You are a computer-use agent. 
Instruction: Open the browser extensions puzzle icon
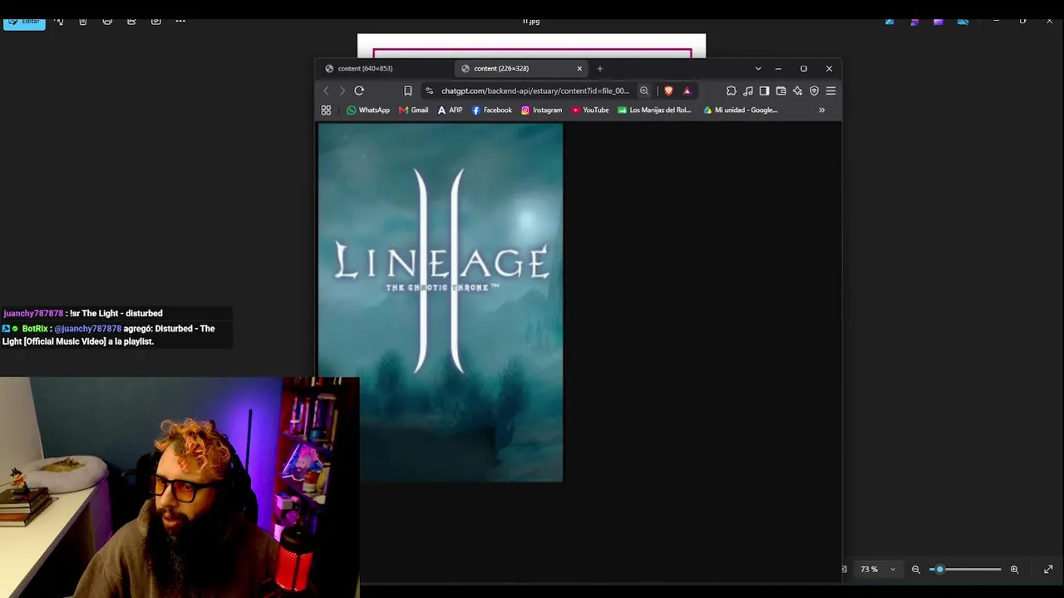click(x=731, y=91)
